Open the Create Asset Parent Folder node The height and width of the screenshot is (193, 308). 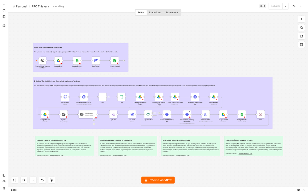tap(140, 97)
